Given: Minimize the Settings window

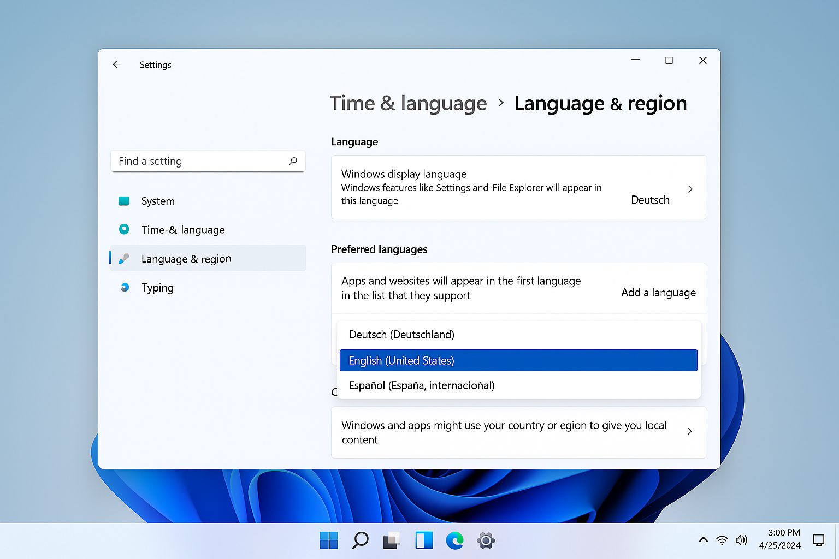Looking at the screenshot, I should [635, 60].
